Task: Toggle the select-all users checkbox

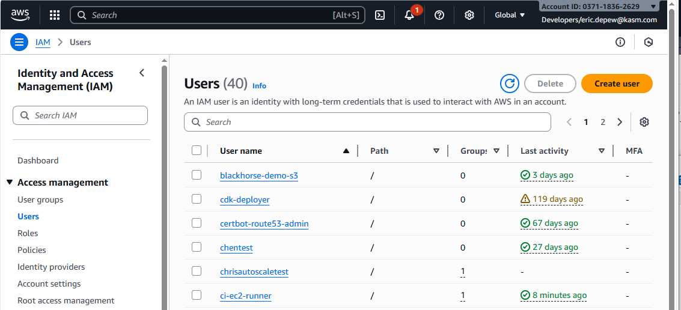Action: [197, 151]
